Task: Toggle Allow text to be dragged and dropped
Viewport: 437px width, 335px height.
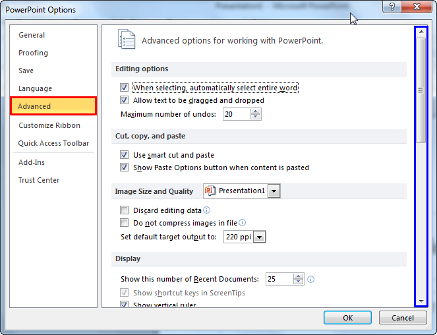Action: click(x=124, y=100)
